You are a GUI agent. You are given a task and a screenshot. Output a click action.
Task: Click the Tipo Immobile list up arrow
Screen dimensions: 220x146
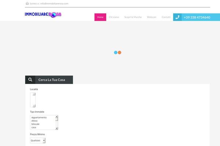point(56,116)
